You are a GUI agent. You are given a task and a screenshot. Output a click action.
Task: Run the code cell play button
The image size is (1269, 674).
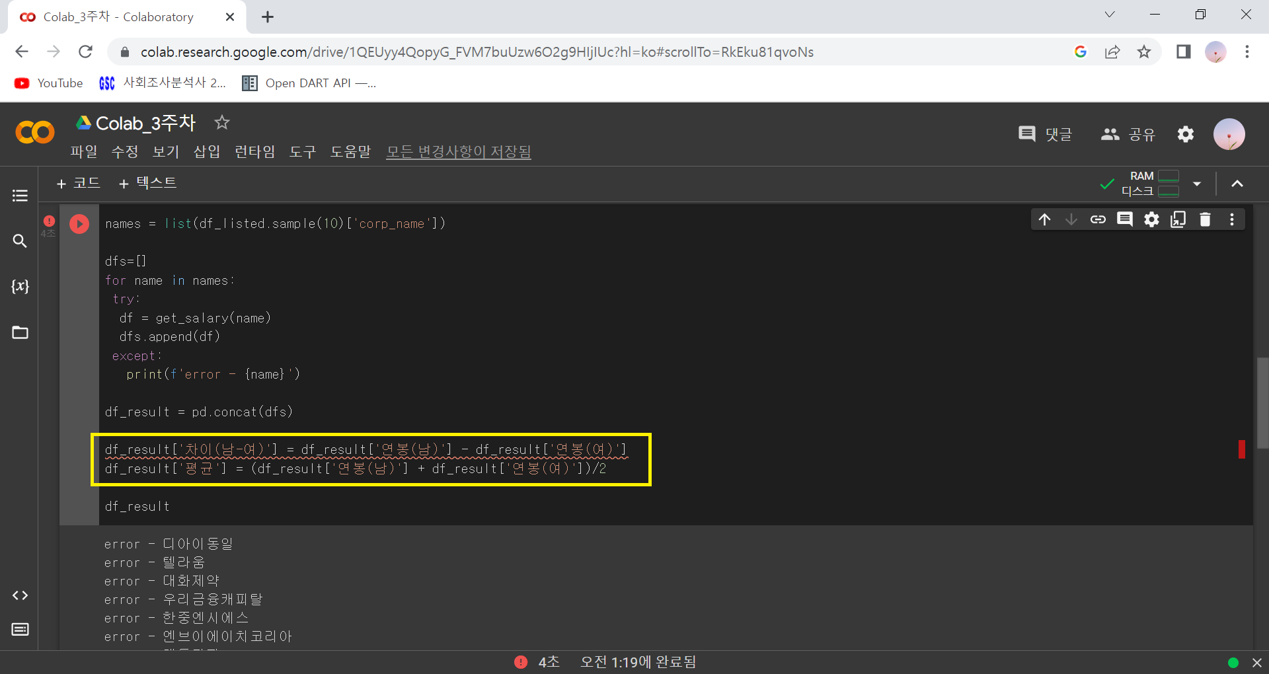click(x=79, y=224)
